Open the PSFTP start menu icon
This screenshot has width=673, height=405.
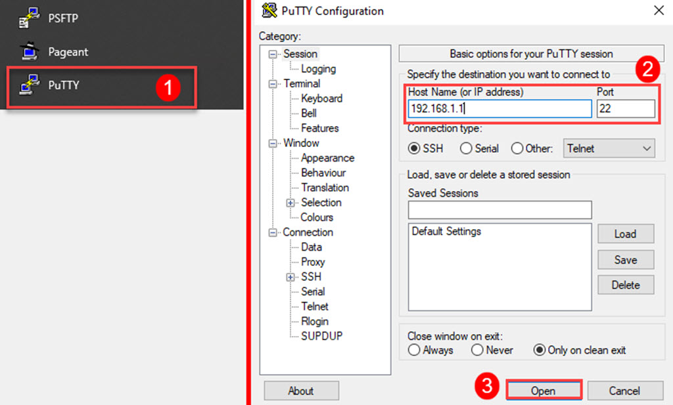29,18
